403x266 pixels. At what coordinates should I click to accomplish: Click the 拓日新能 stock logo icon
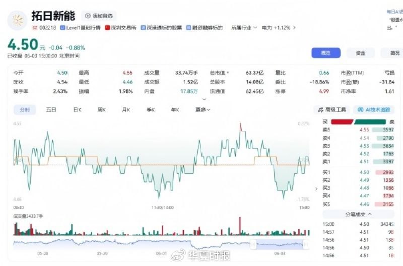(18, 20)
